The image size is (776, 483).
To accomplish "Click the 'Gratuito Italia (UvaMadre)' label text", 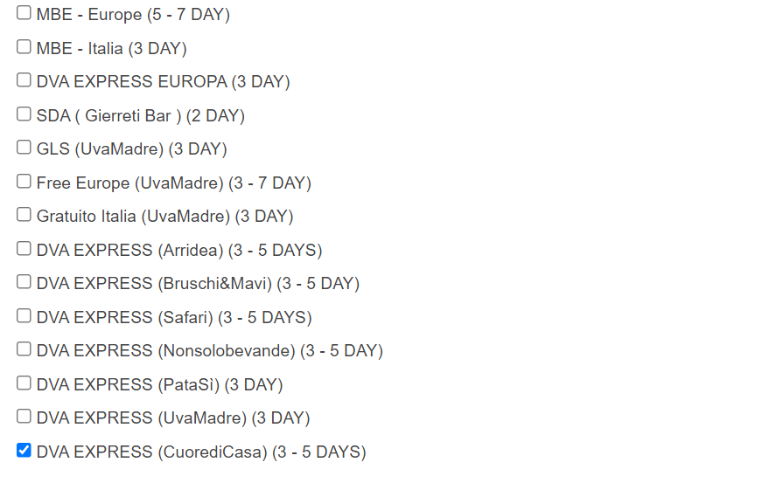I will click(133, 217).
